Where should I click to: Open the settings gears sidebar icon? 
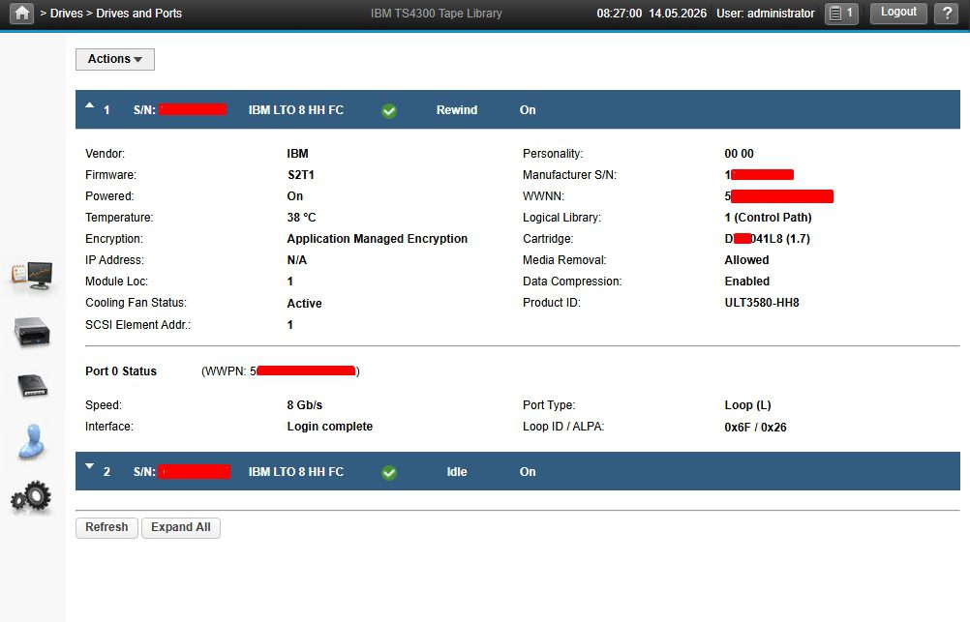pyautogui.click(x=31, y=496)
